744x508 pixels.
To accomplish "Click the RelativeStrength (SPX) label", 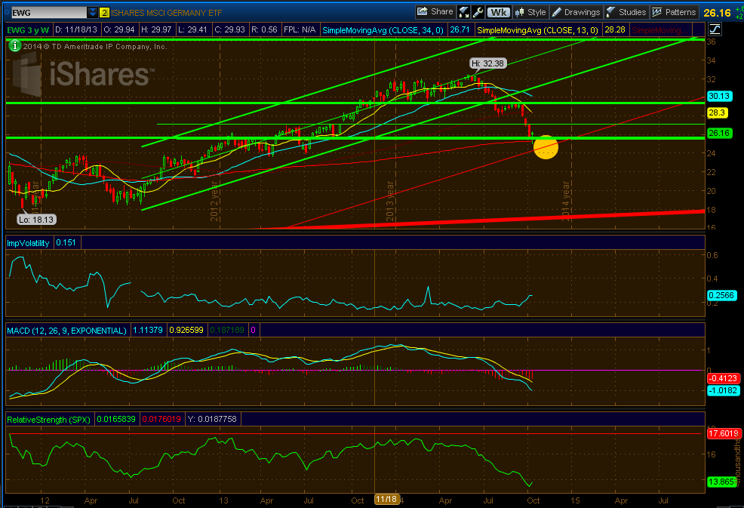I will click(48, 419).
